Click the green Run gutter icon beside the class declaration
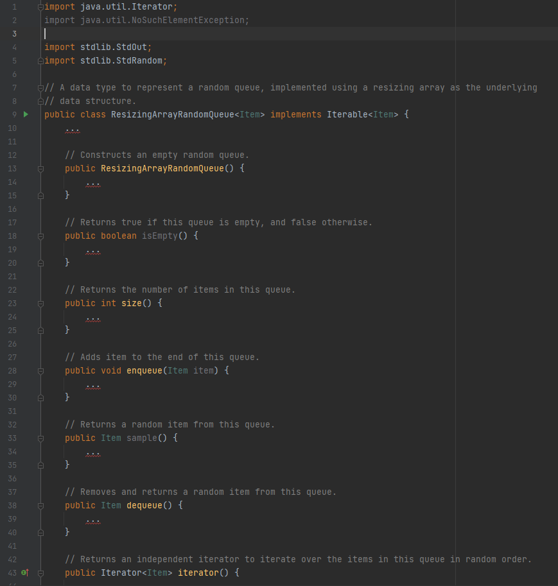This screenshot has height=586, width=558. tap(26, 114)
